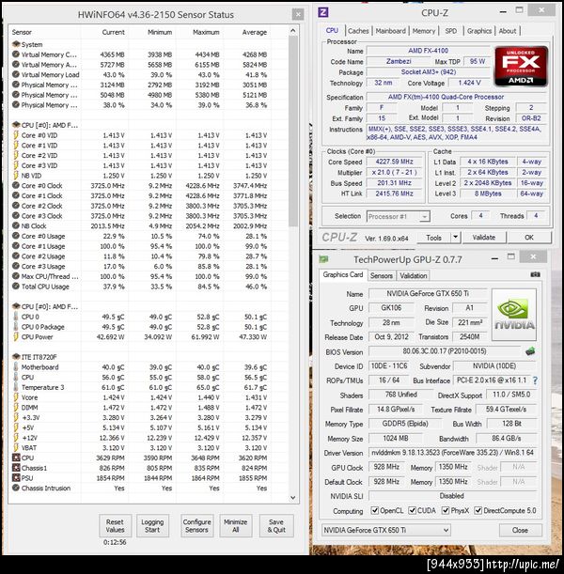Switch to the Memory tab in CPU-Z
Image resolution: width=564 pixels, height=574 pixels.
[424, 31]
